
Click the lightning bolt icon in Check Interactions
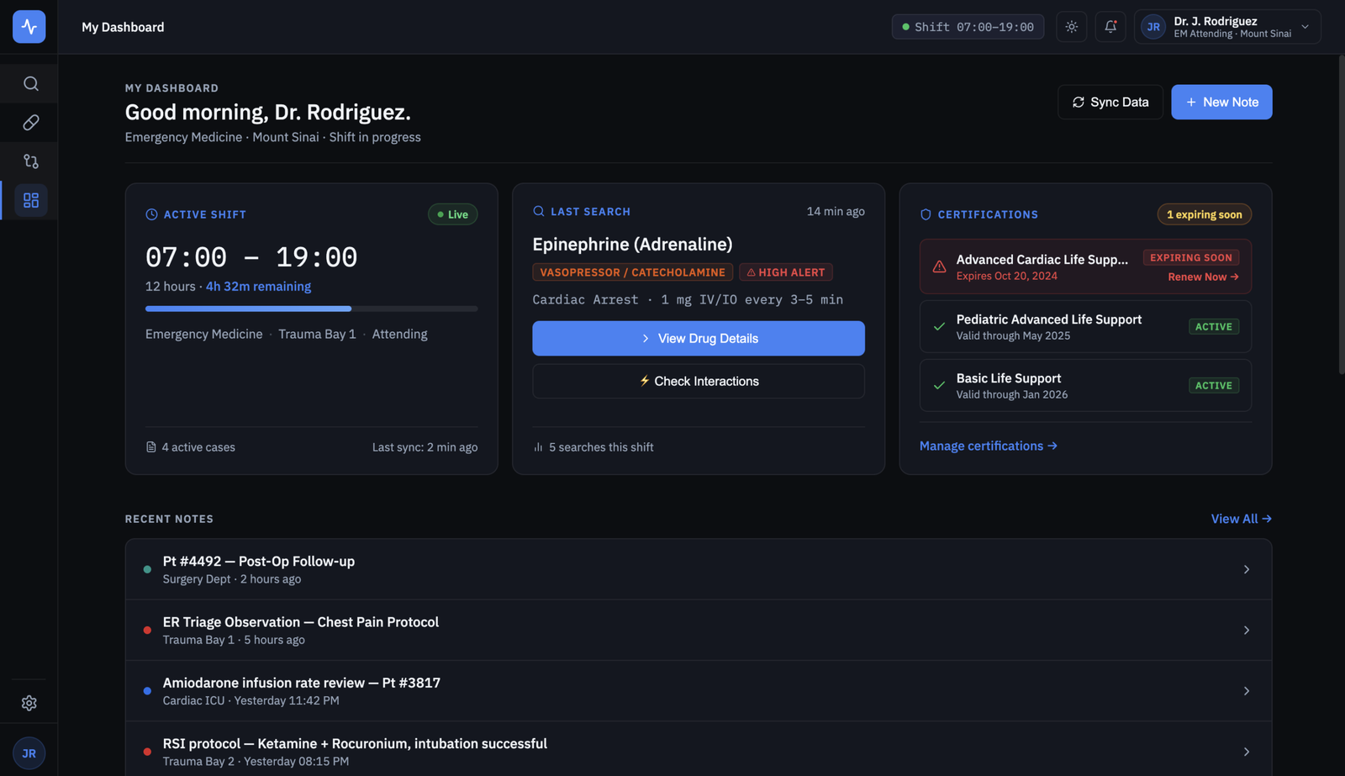coord(645,381)
